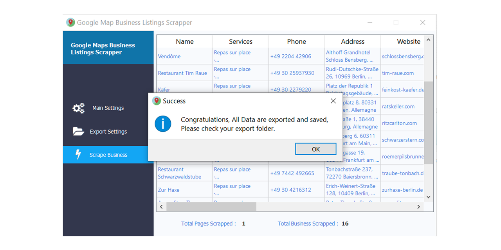Click phone +49 7442 492665
501x250 pixels.
coord(297,173)
